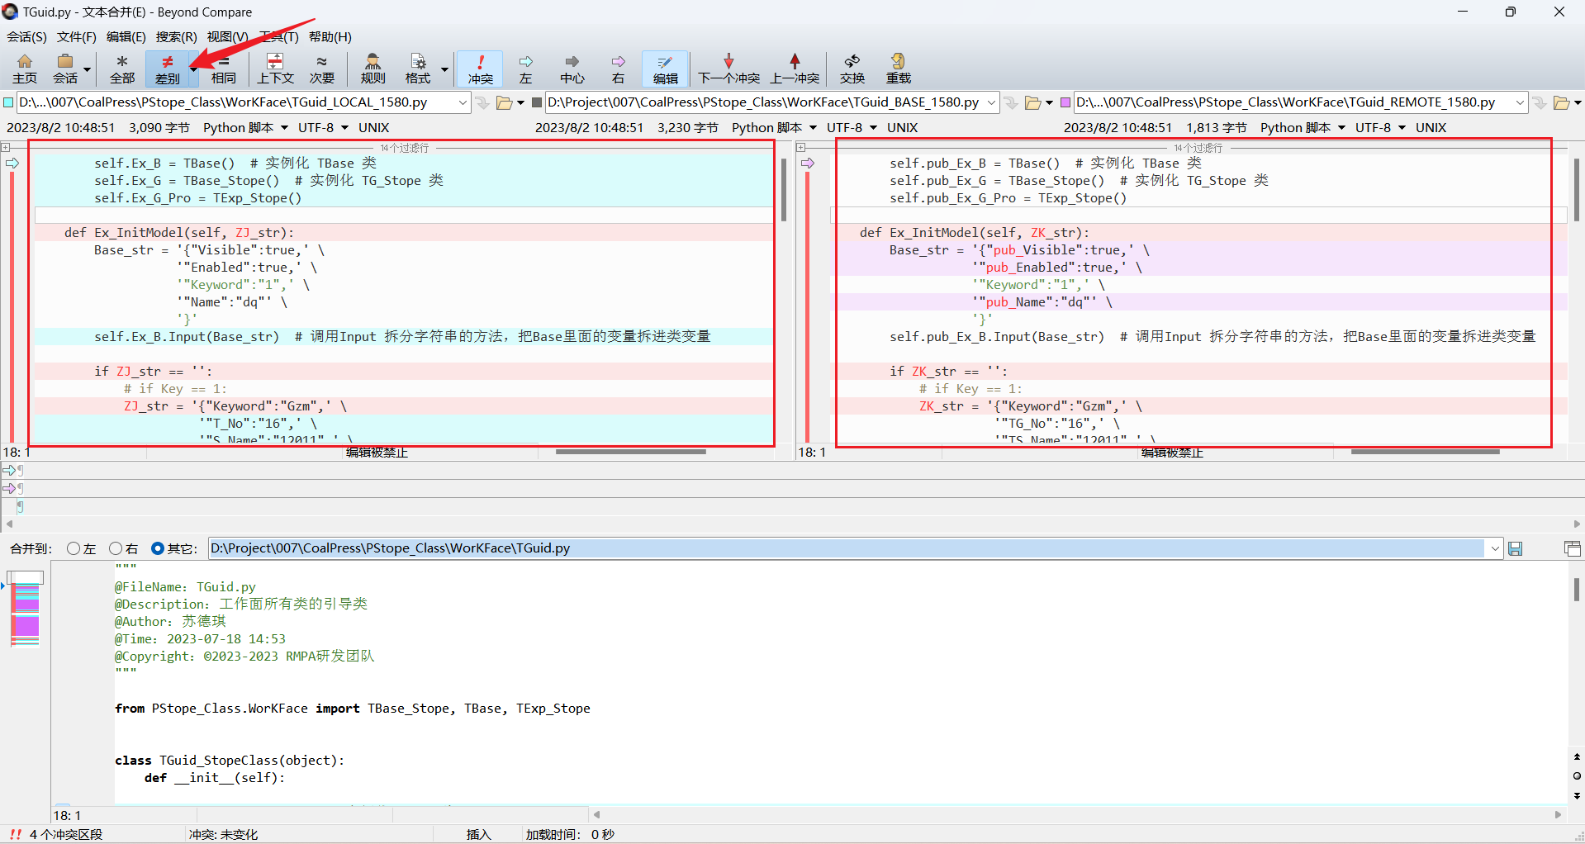Toggle the 冲突 conflicts filter
Viewport: 1585px width, 844px height.
pos(480,69)
